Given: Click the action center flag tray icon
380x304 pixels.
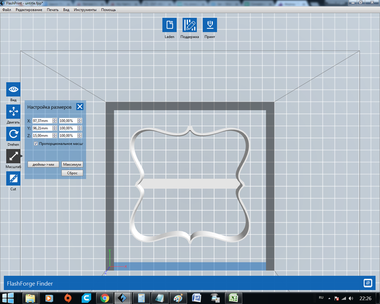Looking at the screenshot, I should click(x=336, y=299).
